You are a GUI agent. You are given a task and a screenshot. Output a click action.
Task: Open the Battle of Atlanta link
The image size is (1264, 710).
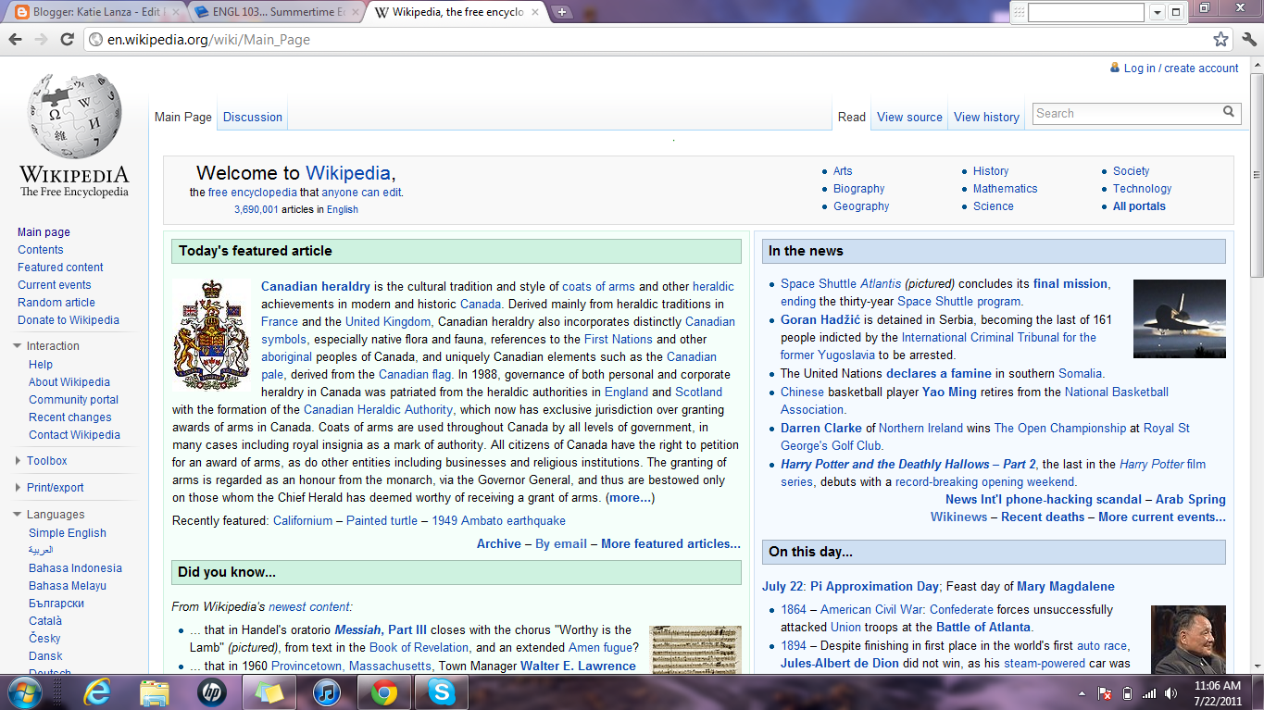pyautogui.click(x=983, y=628)
